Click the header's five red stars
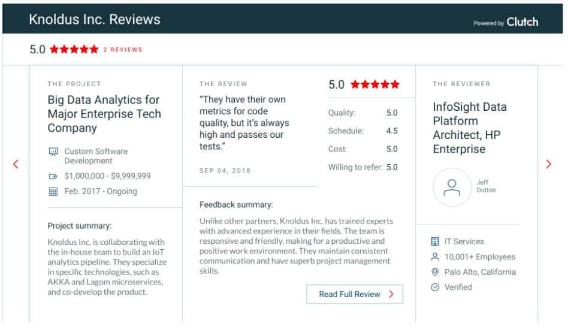This screenshot has height=330, width=568. 74,49
